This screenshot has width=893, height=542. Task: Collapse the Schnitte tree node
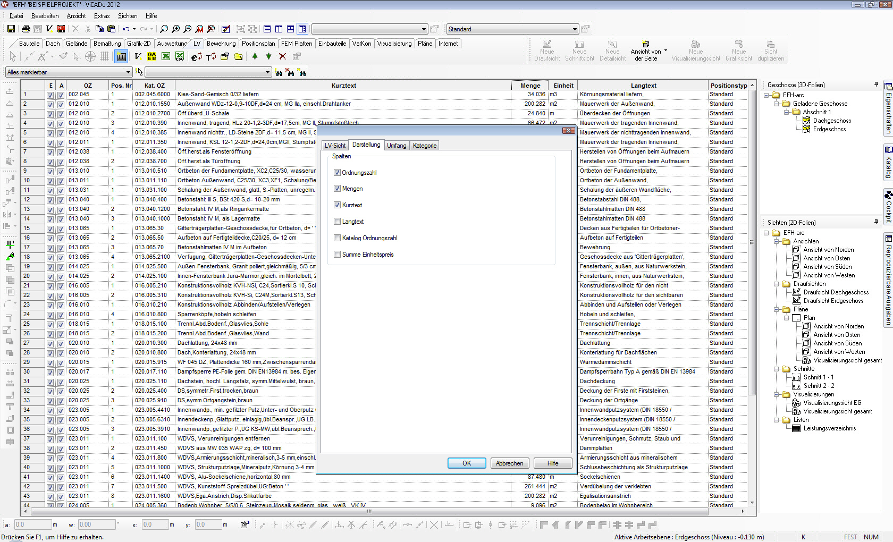776,369
